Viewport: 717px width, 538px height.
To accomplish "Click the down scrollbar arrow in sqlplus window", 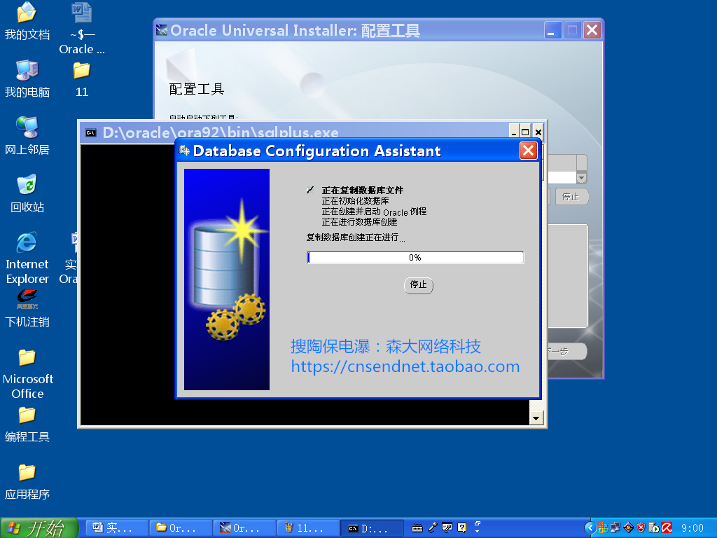I will coord(536,417).
